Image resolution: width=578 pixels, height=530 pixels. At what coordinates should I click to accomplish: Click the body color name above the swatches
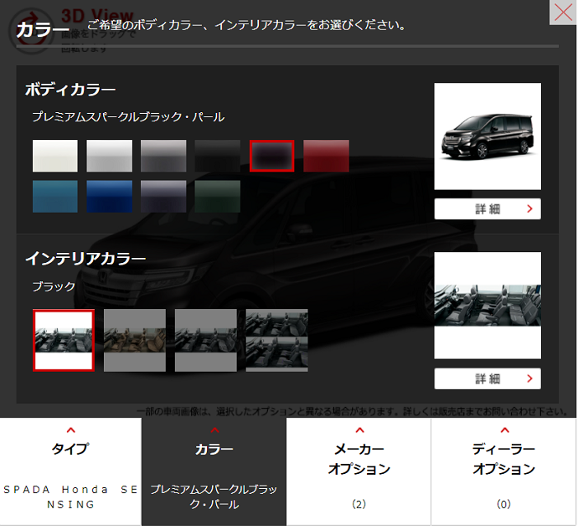point(128,117)
